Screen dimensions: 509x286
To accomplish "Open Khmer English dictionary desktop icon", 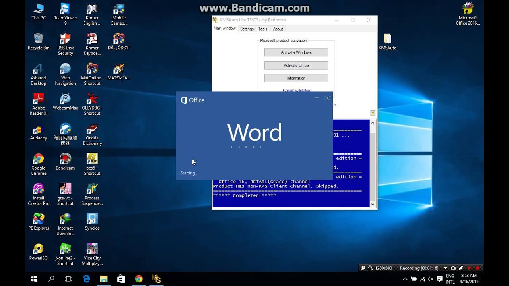I will pos(92,15).
